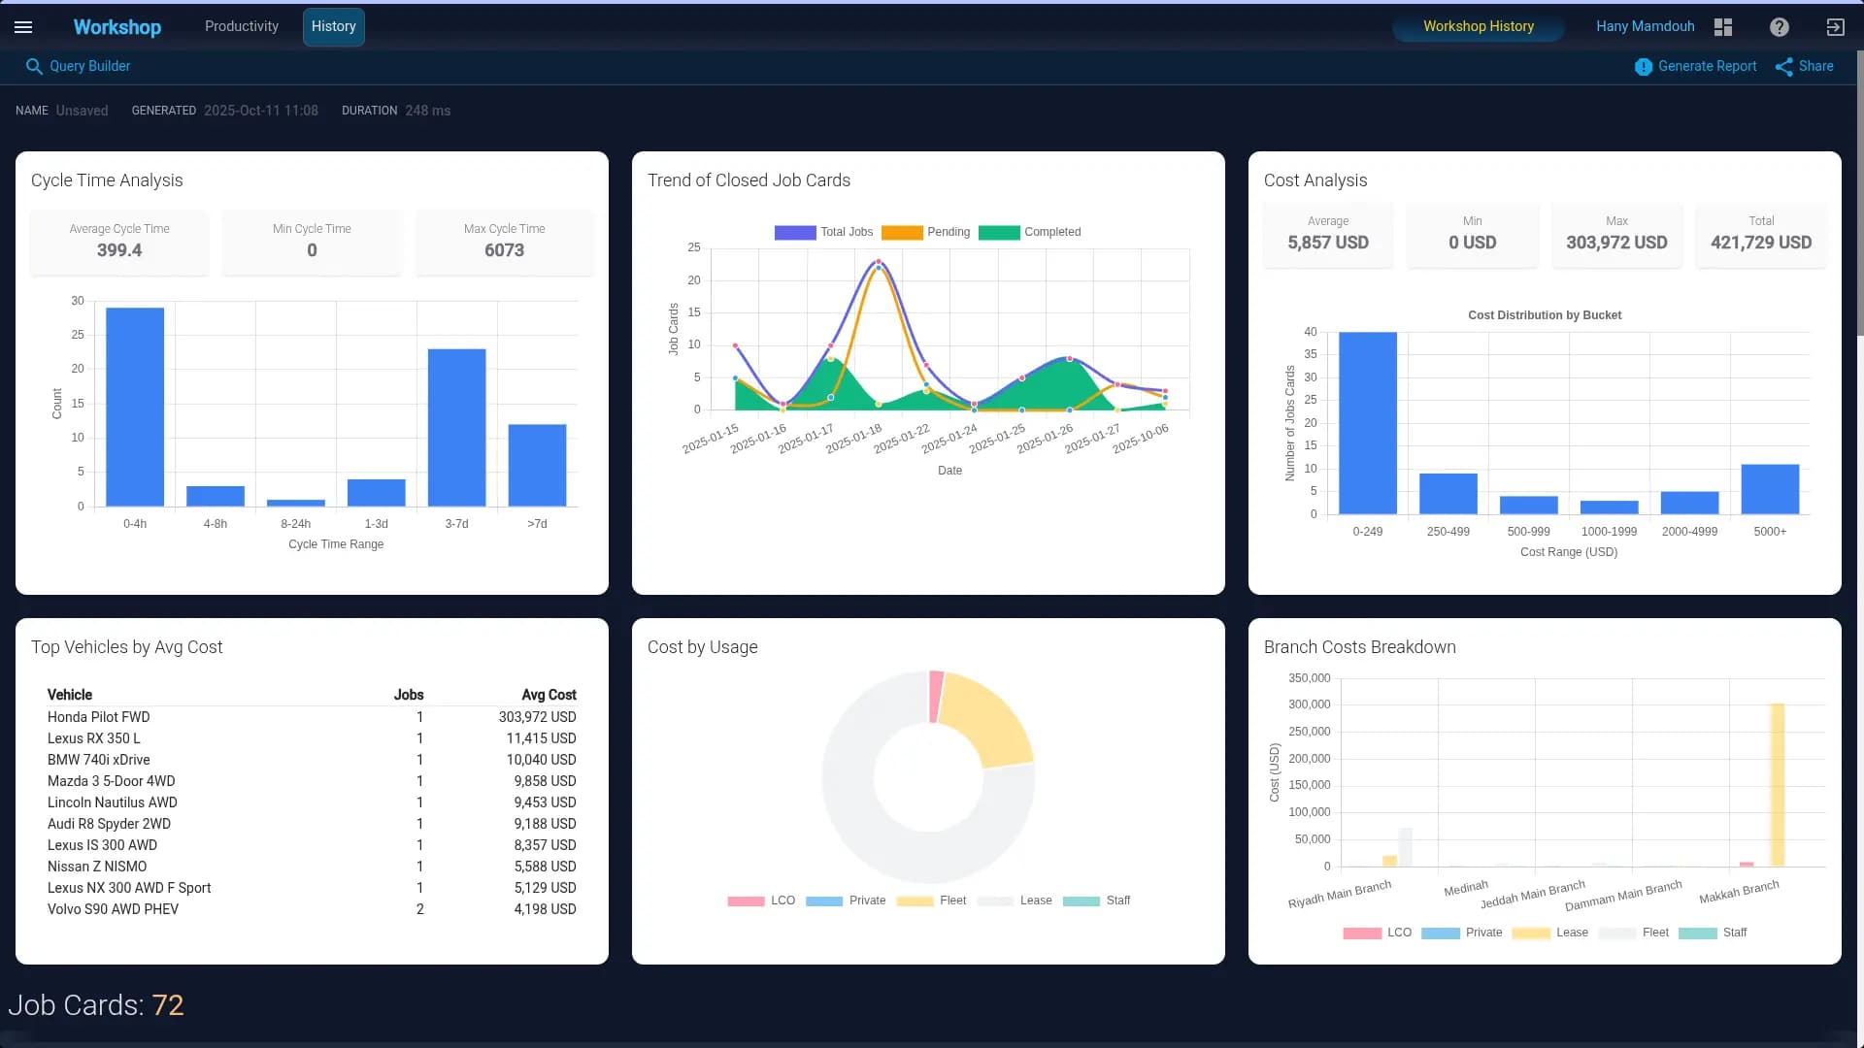Click LCO color swatch in usage legend
The height and width of the screenshot is (1048, 1864).
pyautogui.click(x=746, y=901)
